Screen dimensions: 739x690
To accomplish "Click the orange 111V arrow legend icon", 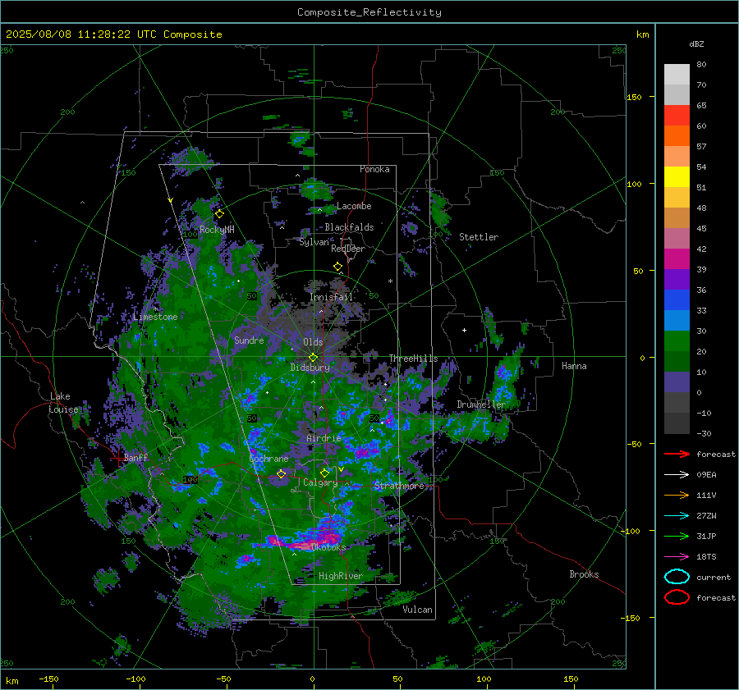I will click(x=677, y=495).
